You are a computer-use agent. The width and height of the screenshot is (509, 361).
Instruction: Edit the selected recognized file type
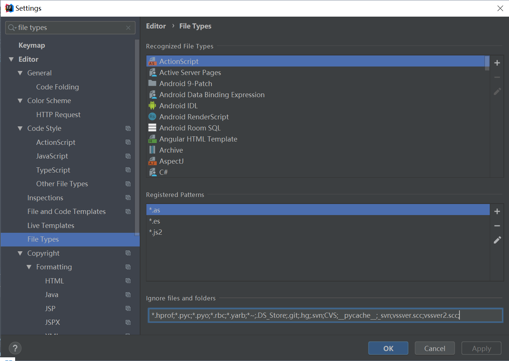point(497,91)
